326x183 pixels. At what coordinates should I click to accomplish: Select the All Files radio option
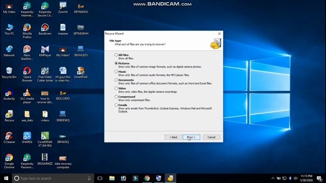click(x=116, y=55)
